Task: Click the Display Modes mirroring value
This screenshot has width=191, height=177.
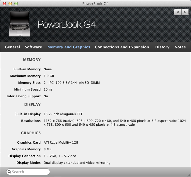Action: 77,163
